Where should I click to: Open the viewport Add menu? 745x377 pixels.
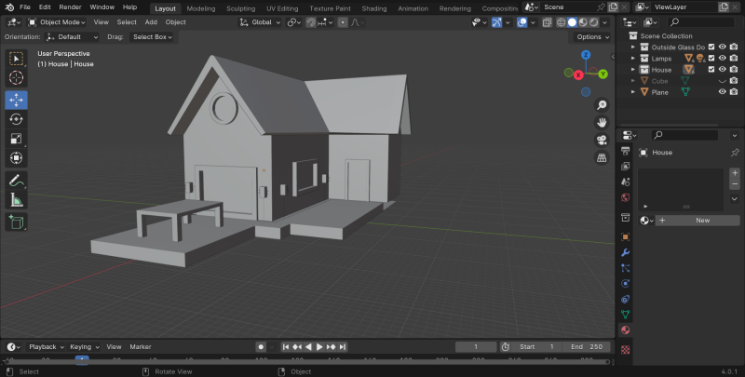(151, 22)
